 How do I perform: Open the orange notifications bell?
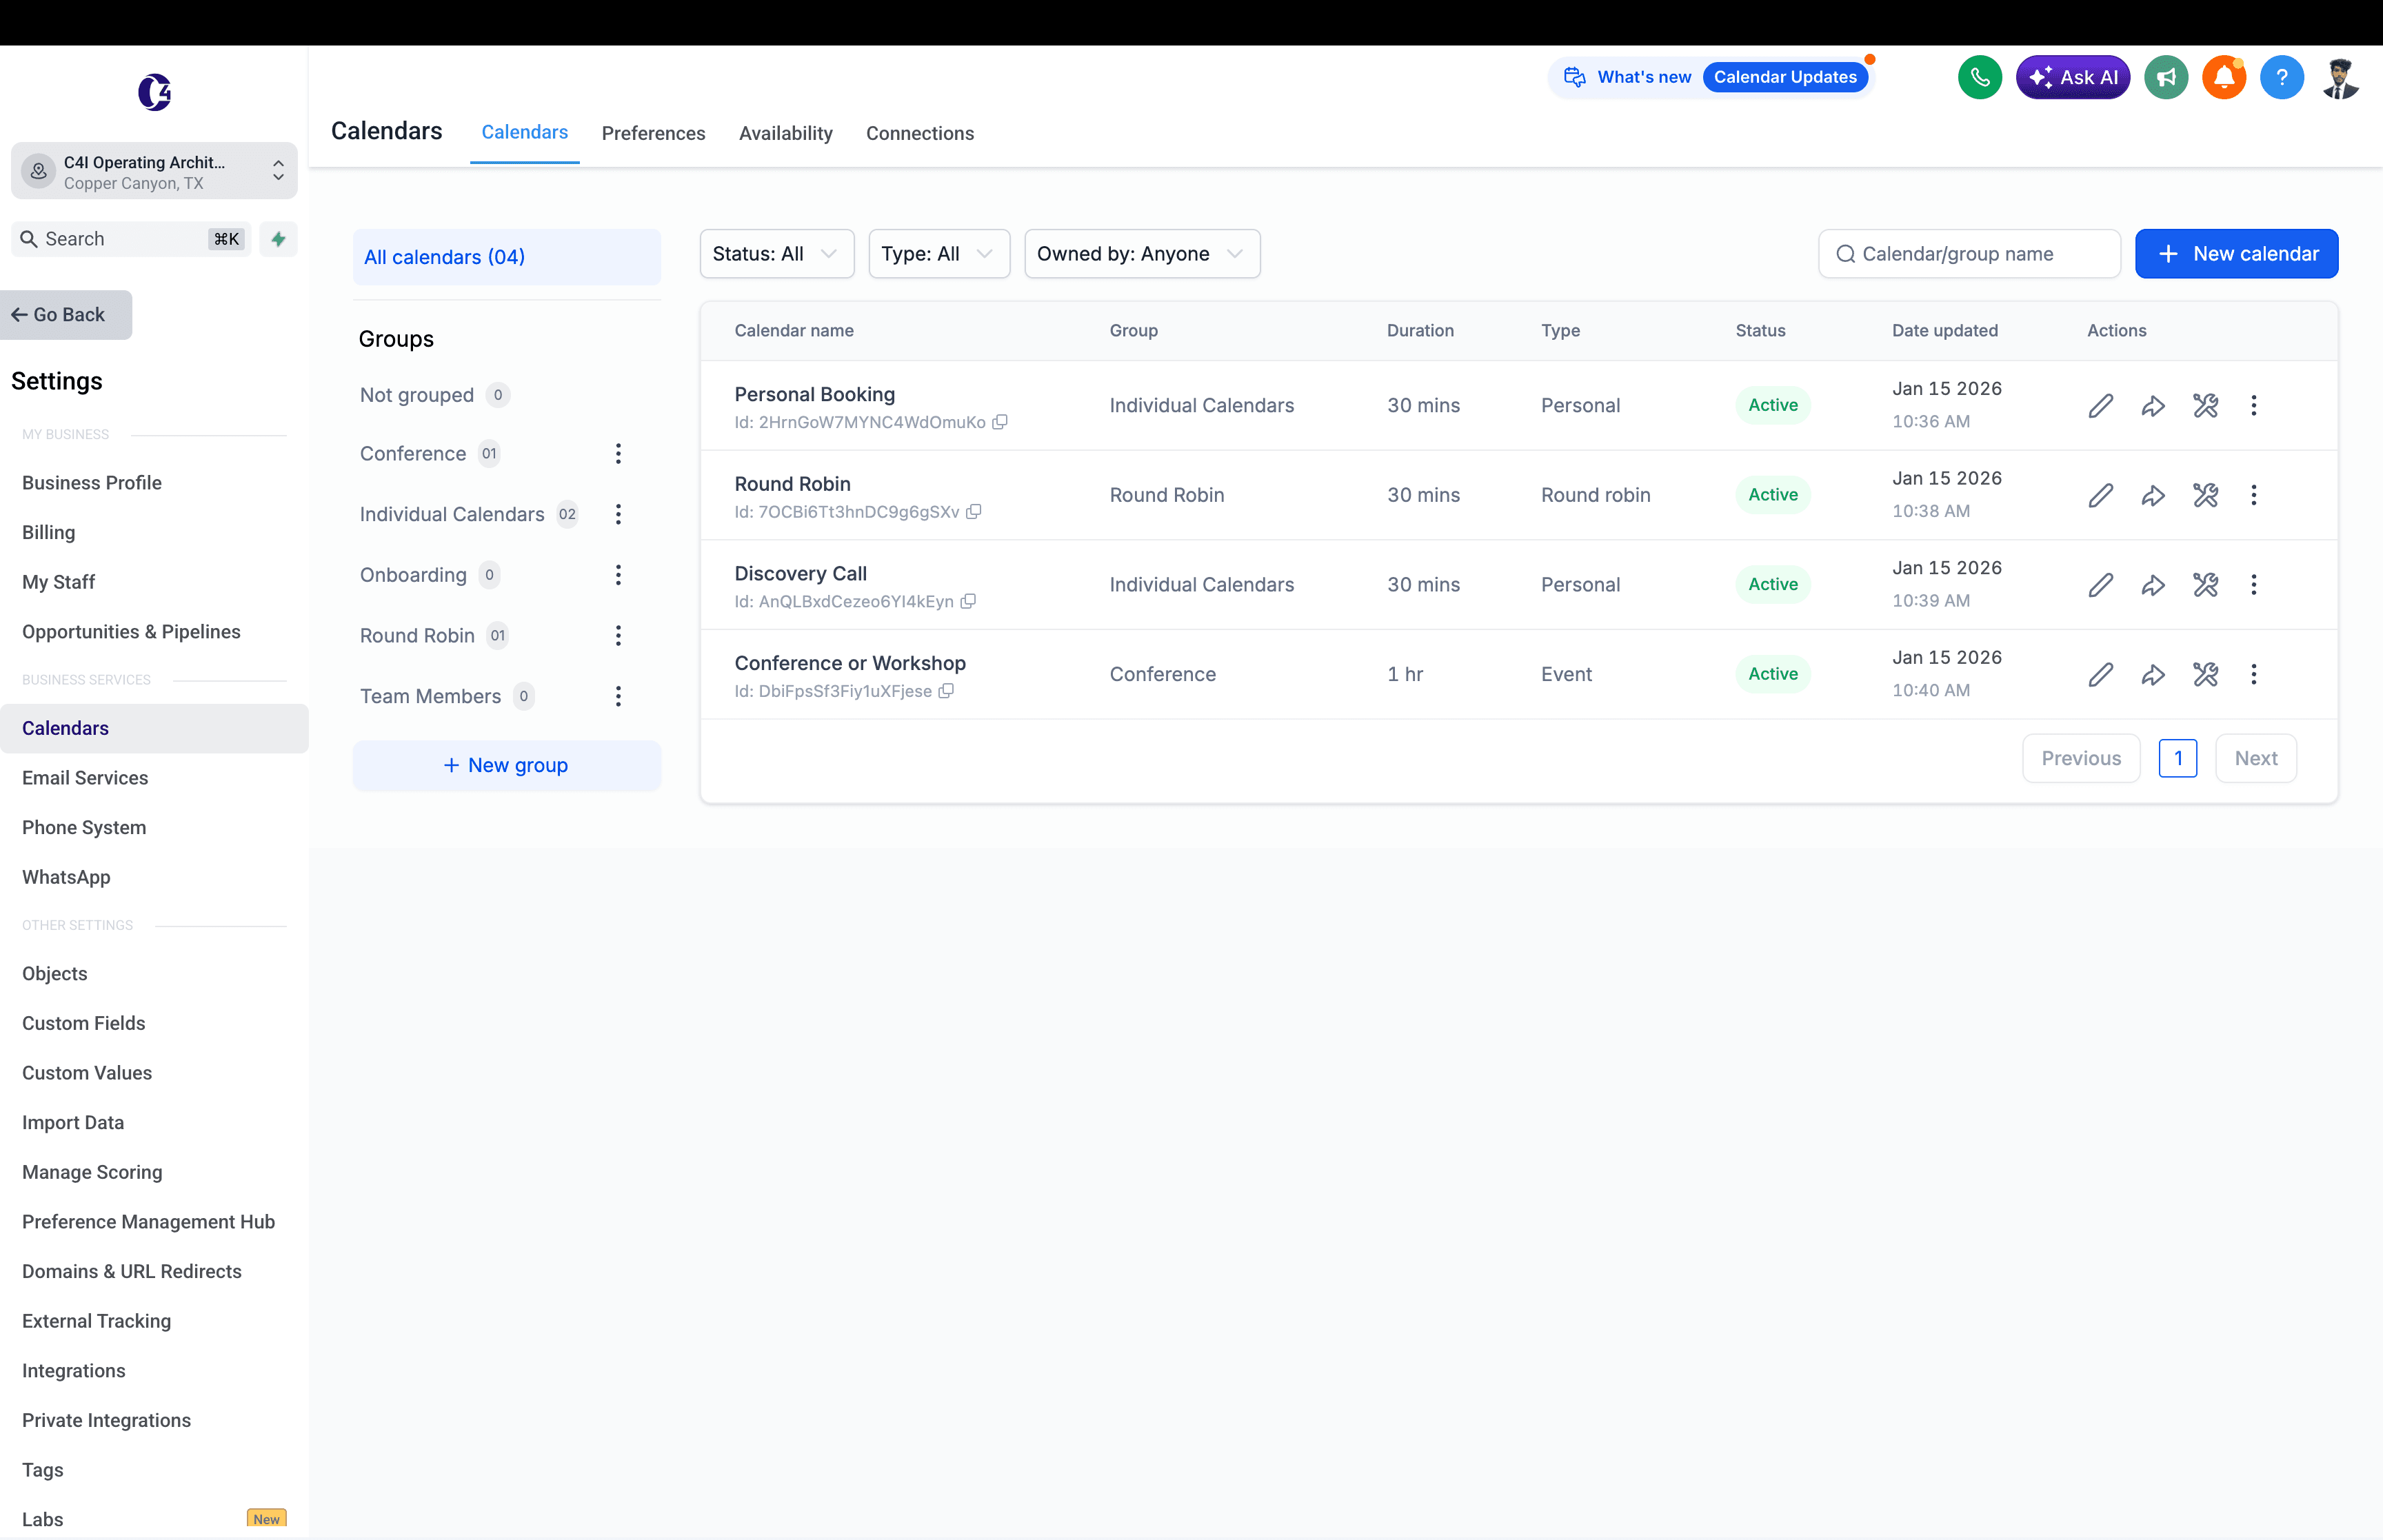2224,77
